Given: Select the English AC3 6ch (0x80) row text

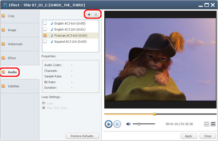Looking at the screenshot, I should click(x=70, y=23).
